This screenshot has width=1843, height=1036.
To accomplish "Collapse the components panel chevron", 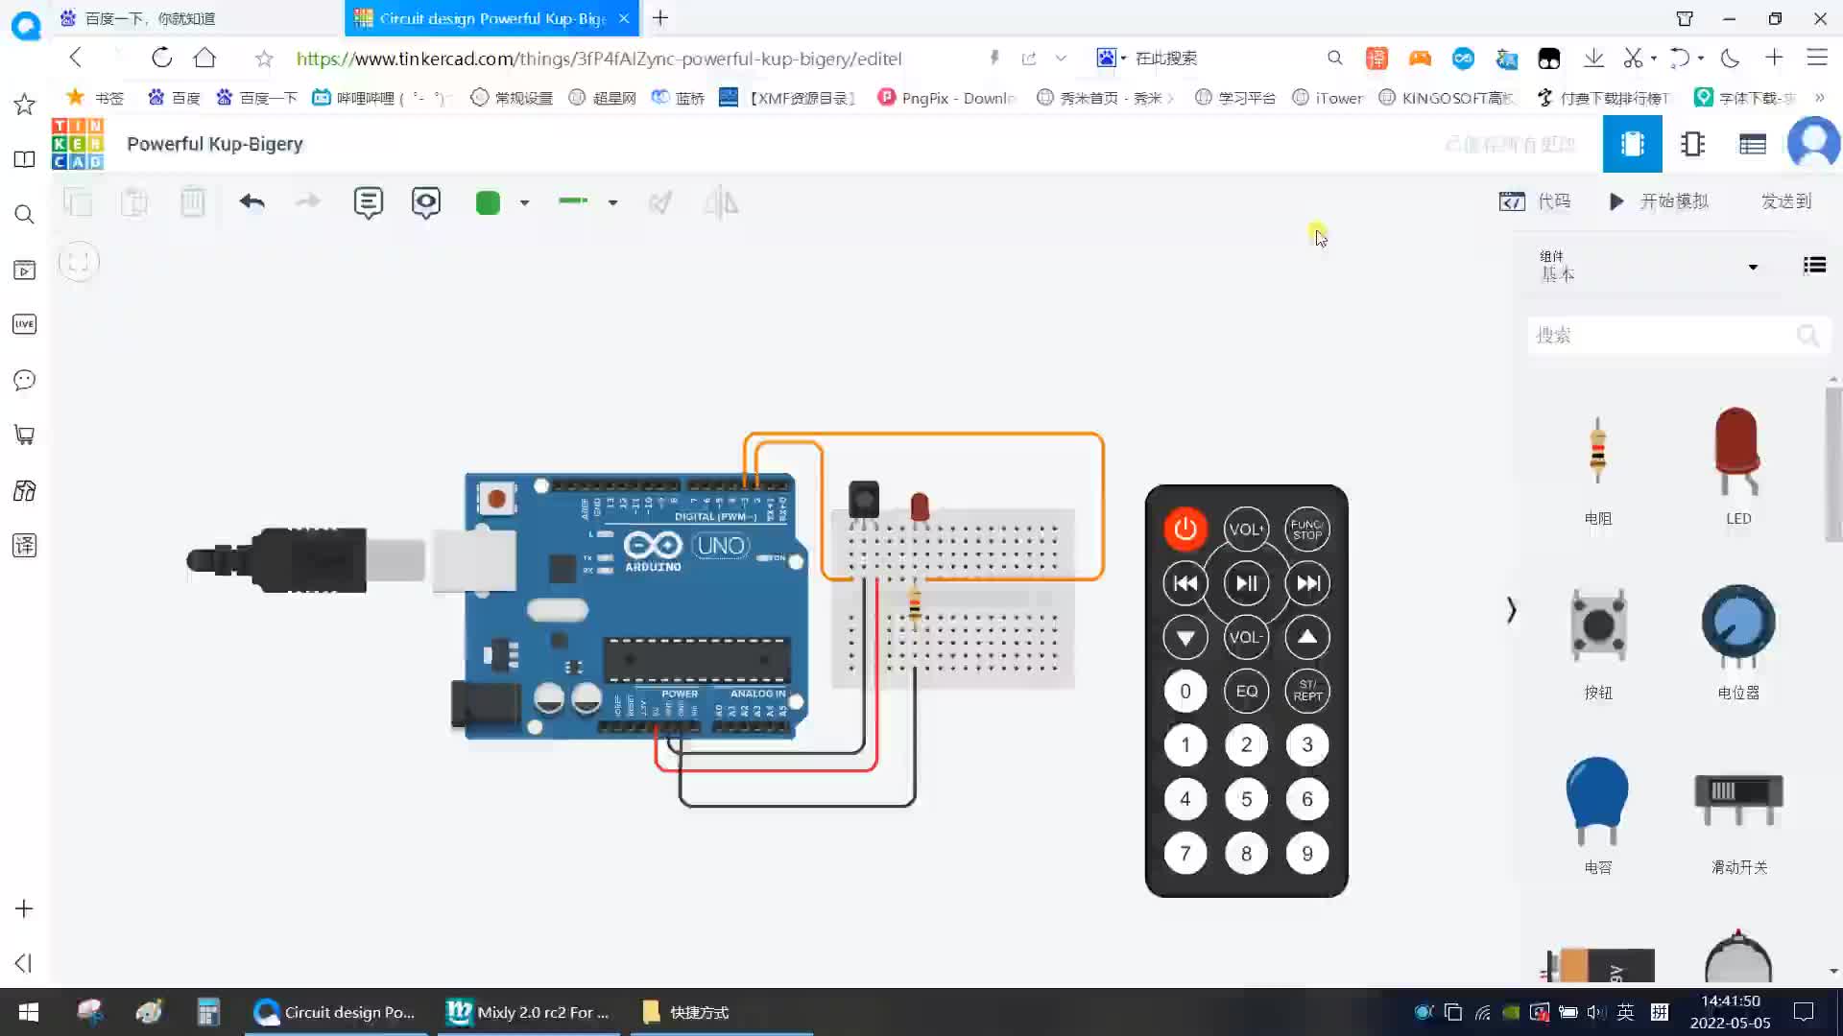I will (x=1511, y=610).
